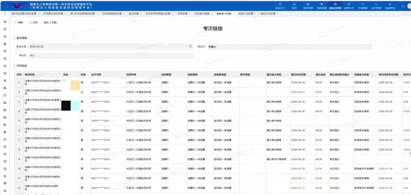411x195 pixels.
Task: Switch to 培训机构理论考试申请 tab
Action: (24, 14)
